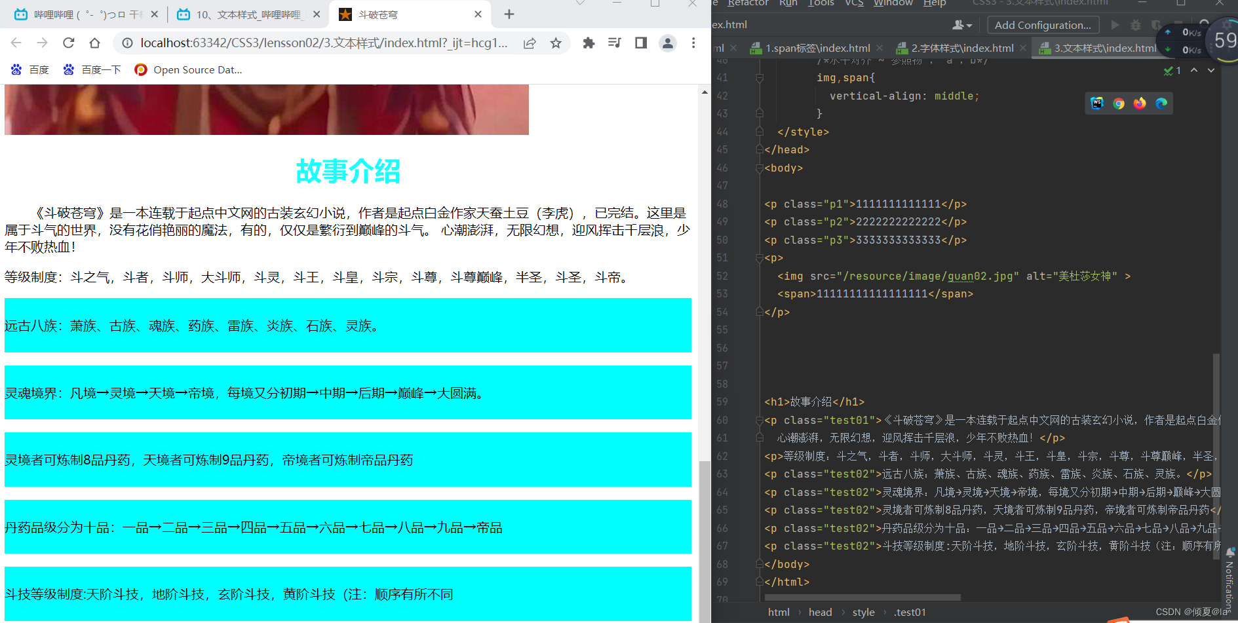The image size is (1238, 623).
Task: Share this page from the address bar
Action: [x=530, y=43]
